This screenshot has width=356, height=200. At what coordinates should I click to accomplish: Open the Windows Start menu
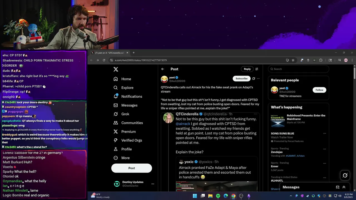(x=195, y=196)
